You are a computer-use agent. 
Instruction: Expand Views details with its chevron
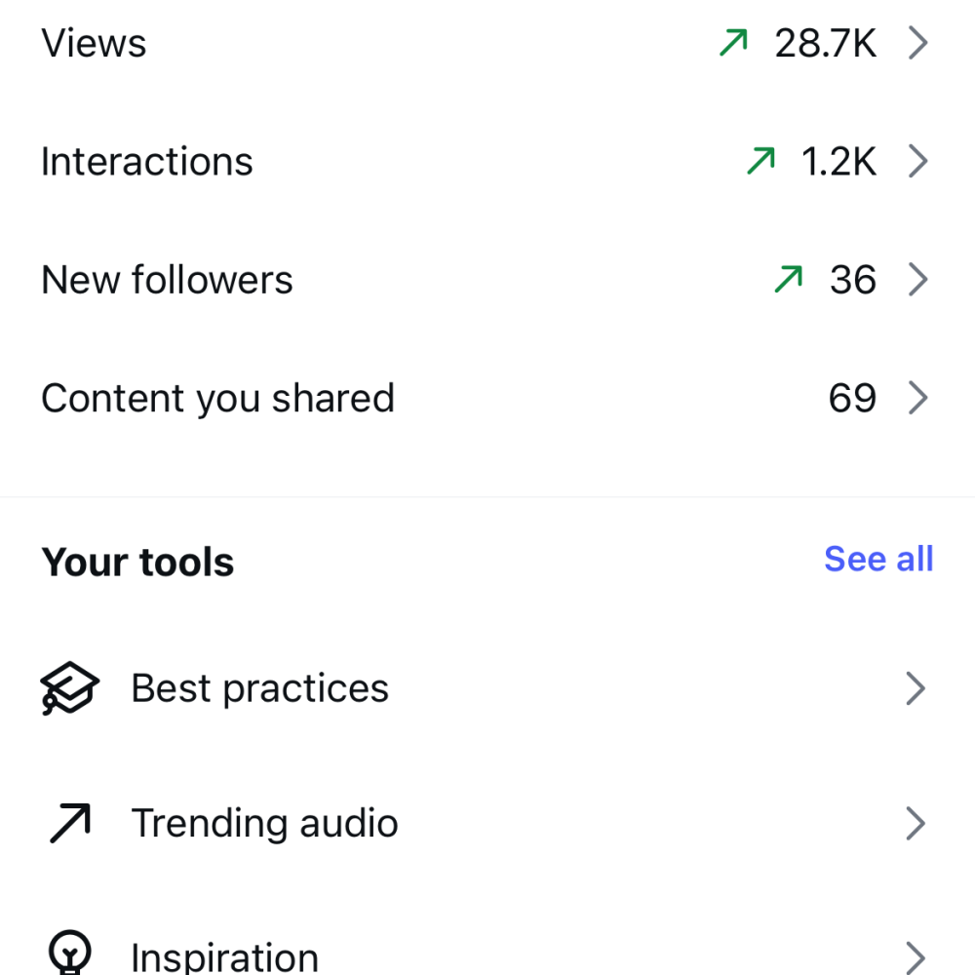coord(917,43)
